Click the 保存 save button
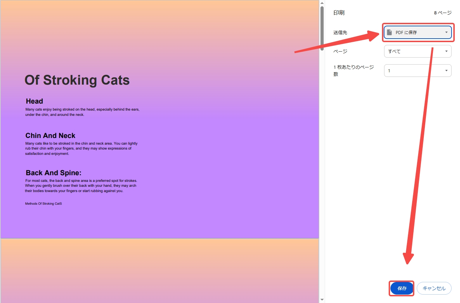This screenshot has height=303, width=460. [402, 288]
